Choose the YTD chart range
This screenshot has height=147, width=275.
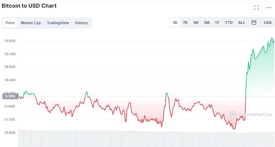click(229, 23)
